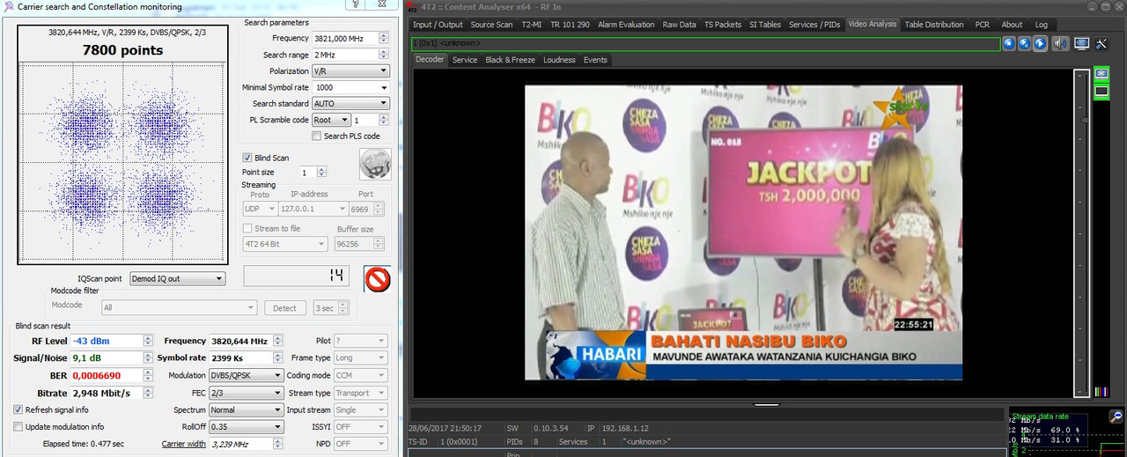Click the magnifier zoom-out icon on graph
Screen dimensions: 1127x457
[1116, 416]
